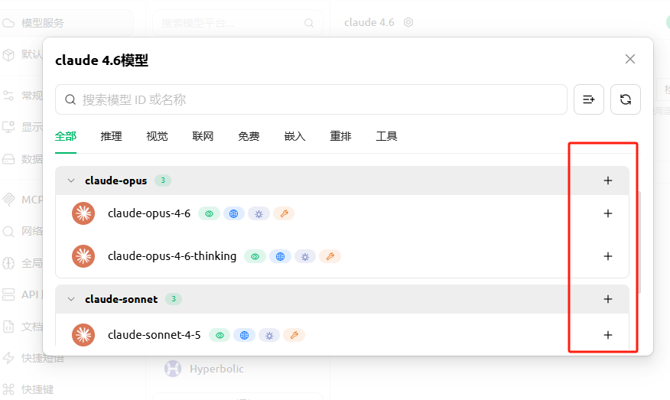Click magnifier in 搜索模型平台 background field
This screenshot has width=670, height=400.
309,23
